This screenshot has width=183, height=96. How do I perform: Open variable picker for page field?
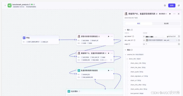pos(179,44)
